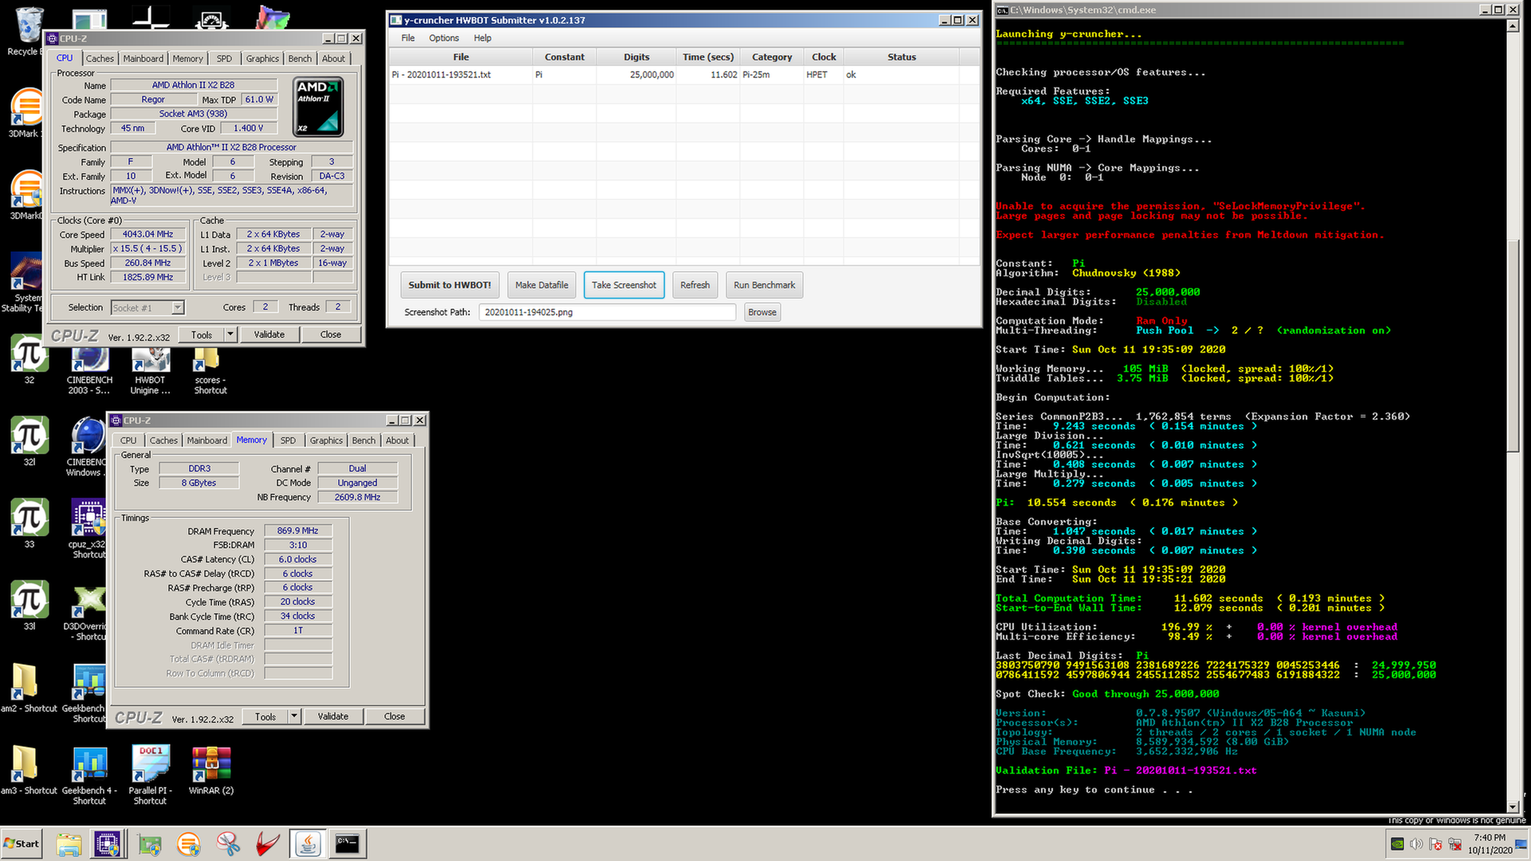Switch to the cmd.exe taskbar button
This screenshot has height=861, width=1531.
(348, 844)
